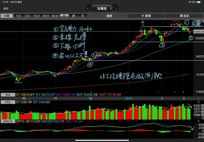Collapse the VOL panel with minus icon
The height and width of the screenshot is (142, 204).
coord(199,102)
